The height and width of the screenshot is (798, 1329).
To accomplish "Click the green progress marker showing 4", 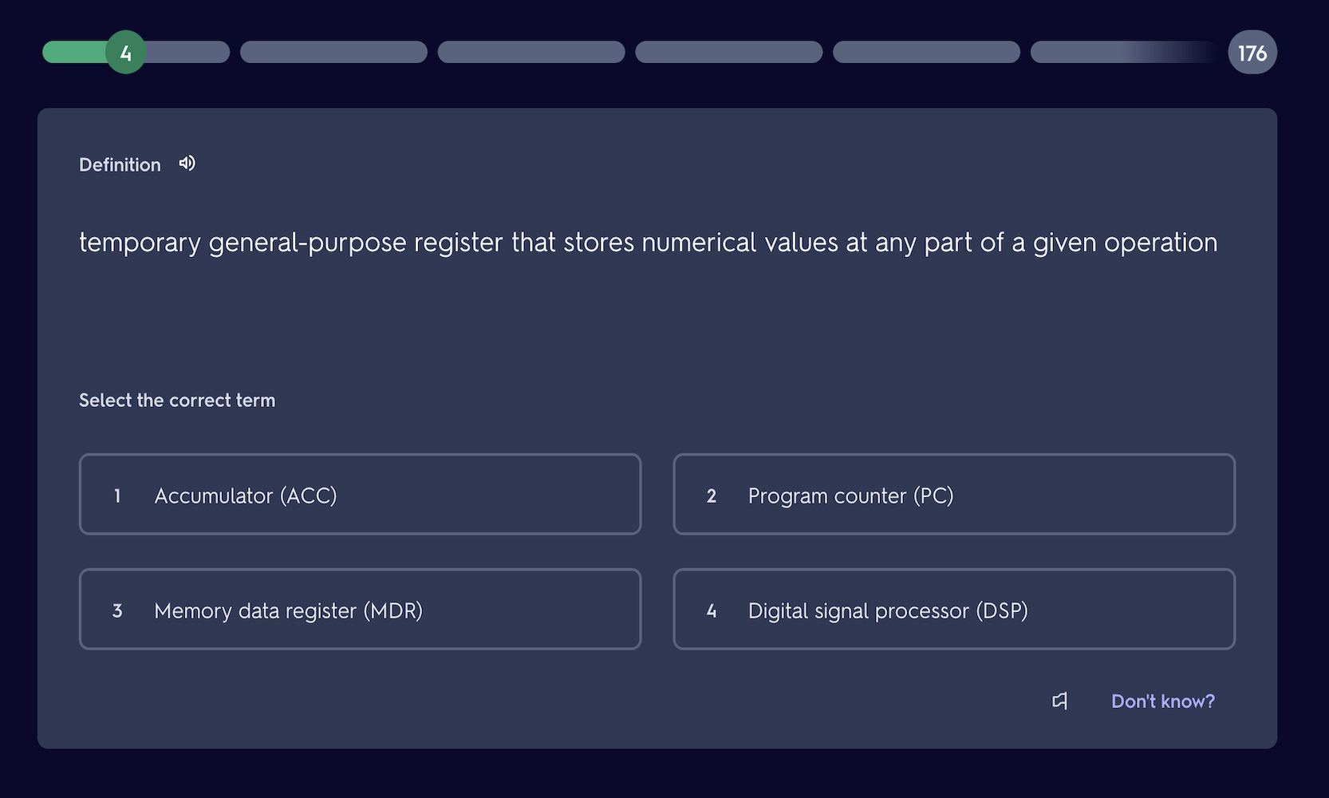I will click(x=126, y=52).
